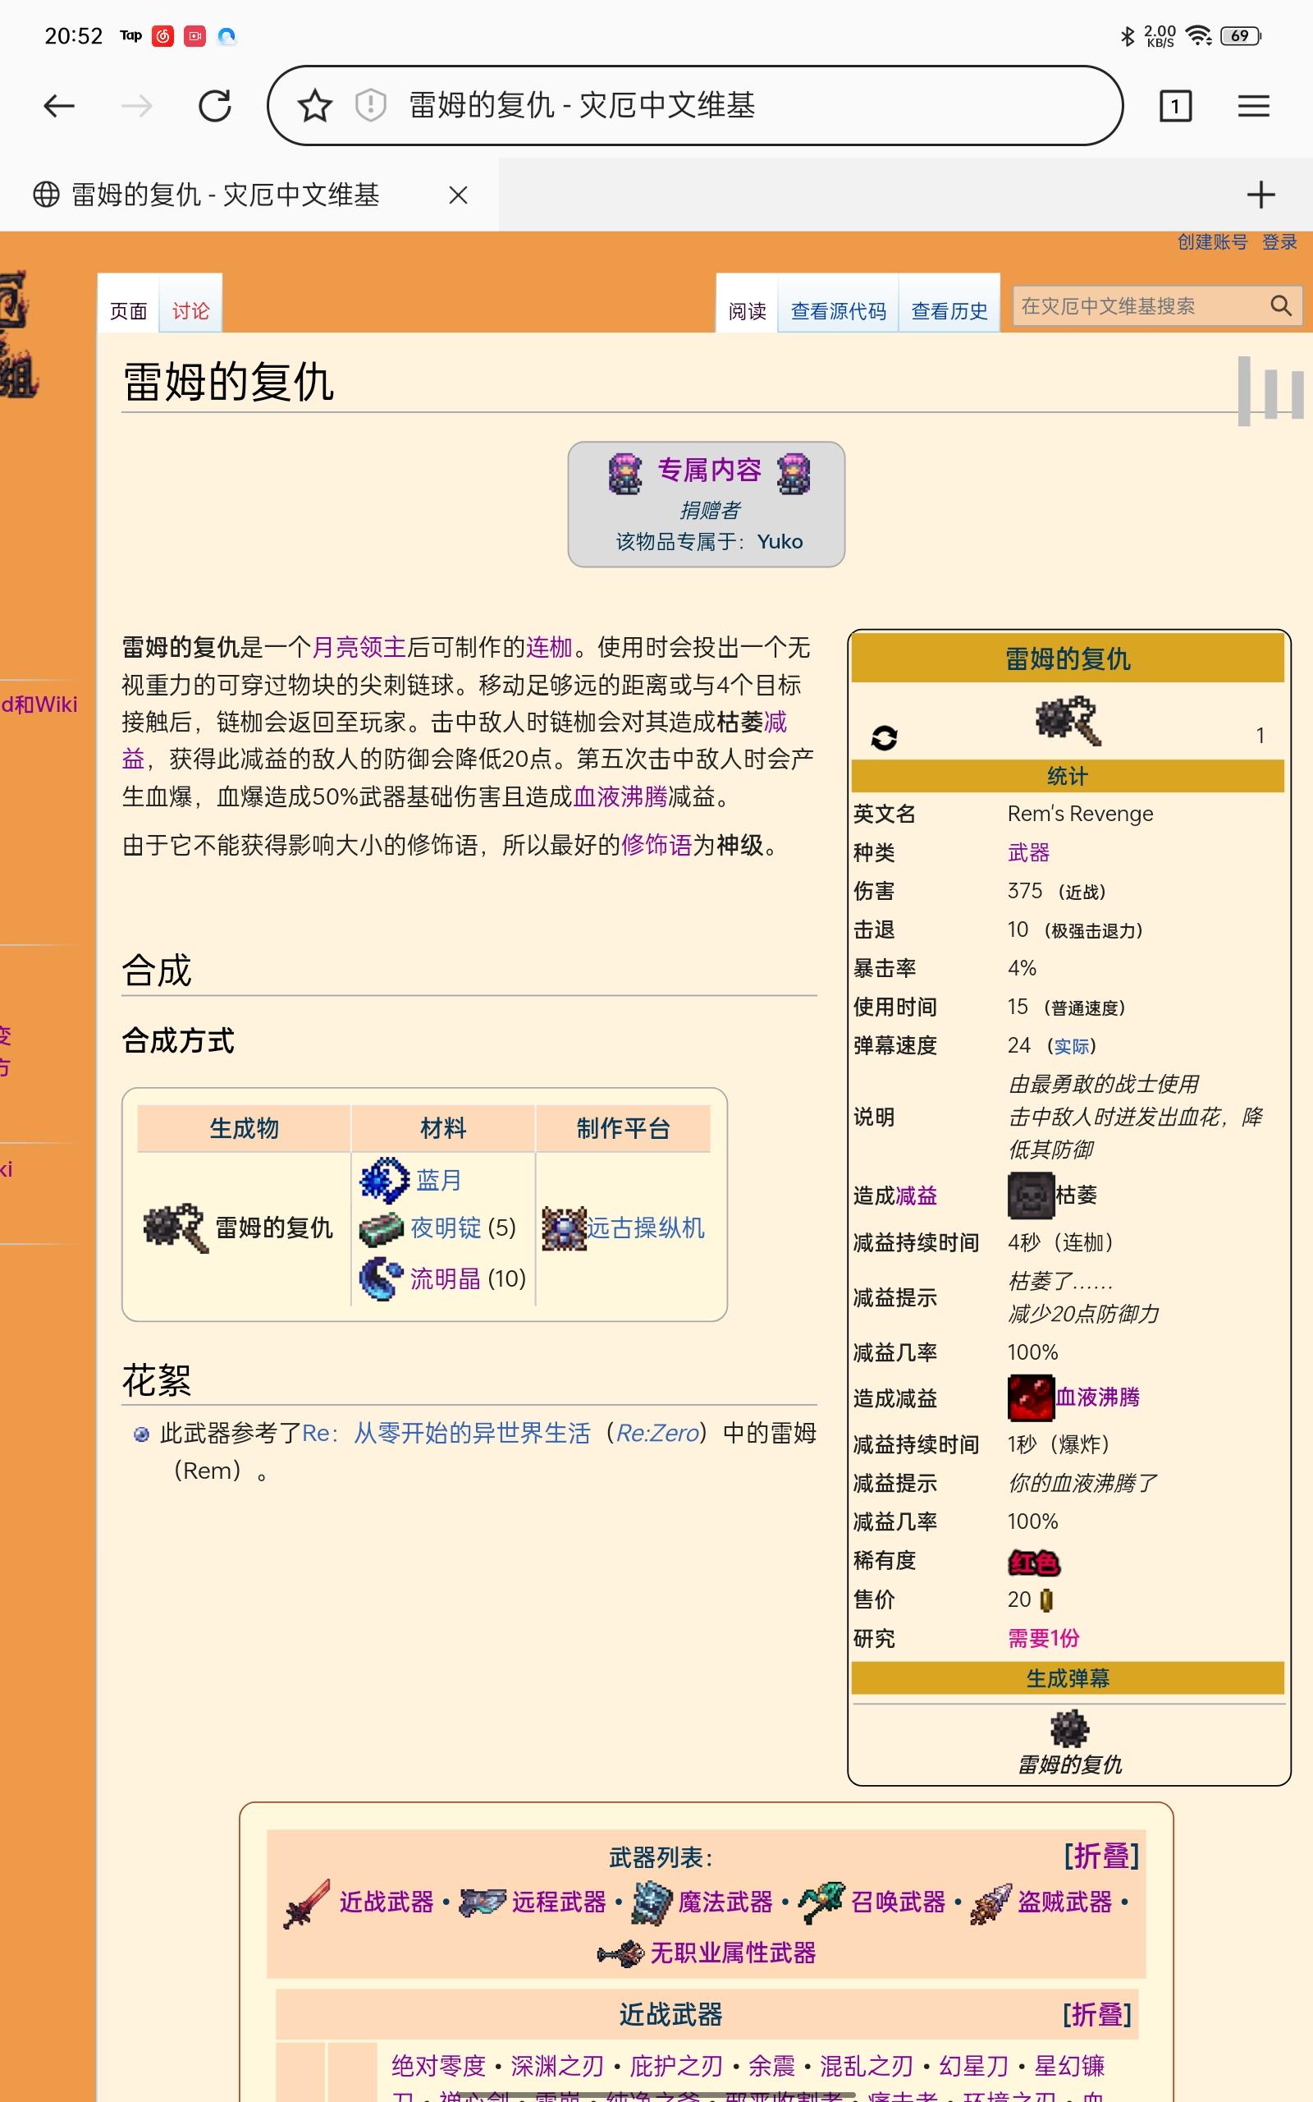Click the gold coin icon next to 20

pyautogui.click(x=1046, y=1600)
